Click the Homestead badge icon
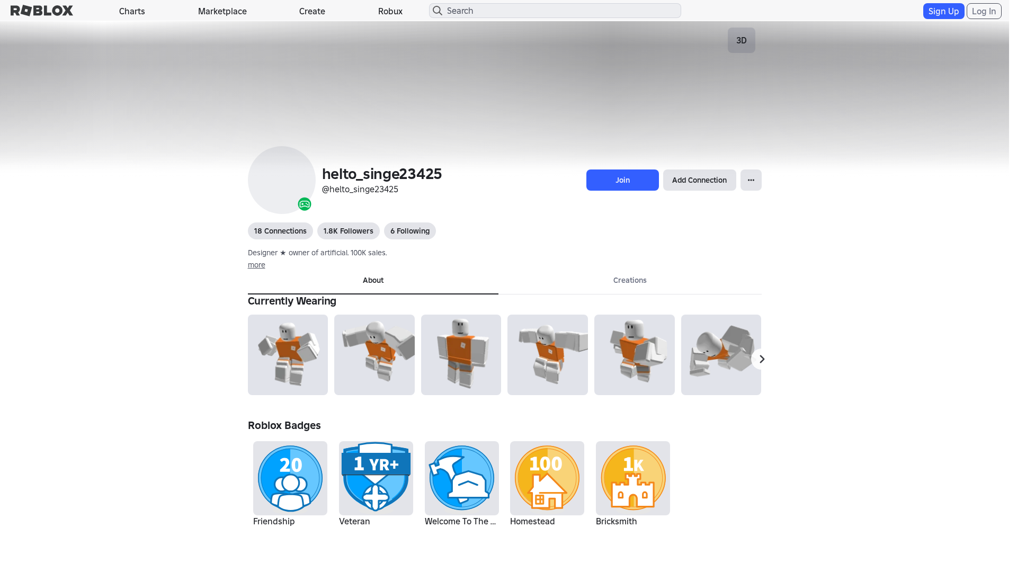Screen dimensions: 1017x572 tap(547, 478)
